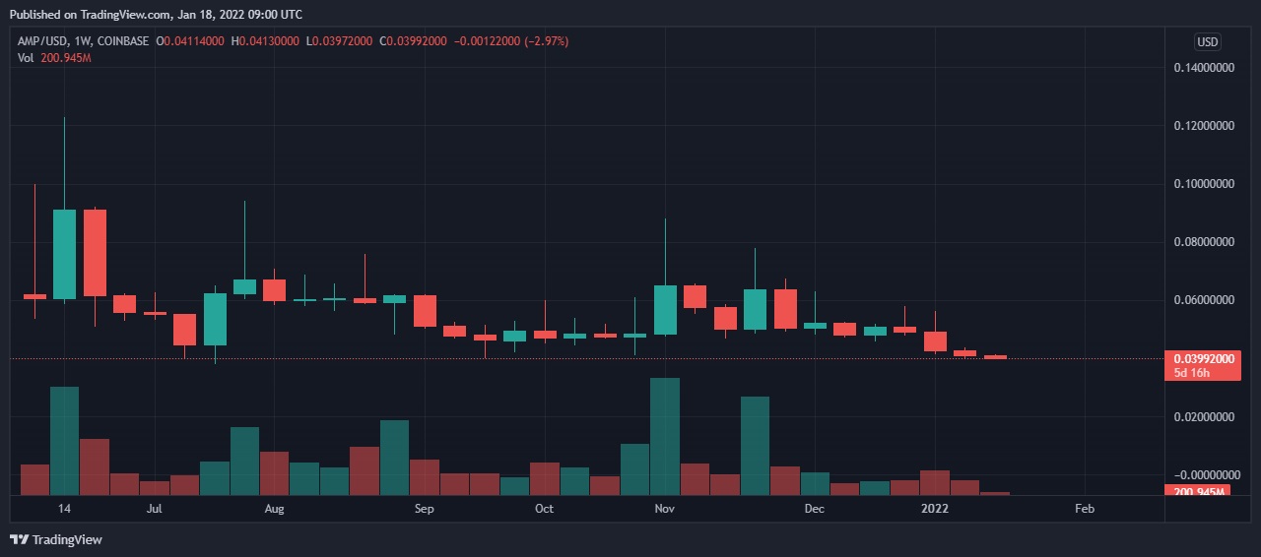Viewport: 1261px width, 557px height.
Task: Click the Sep date axis label
Action: [424, 509]
